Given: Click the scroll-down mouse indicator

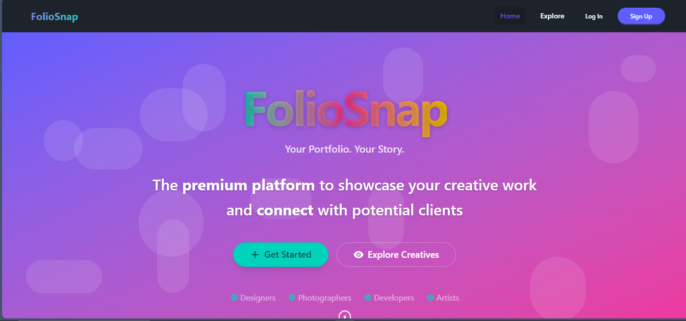Looking at the screenshot, I should click(344, 316).
